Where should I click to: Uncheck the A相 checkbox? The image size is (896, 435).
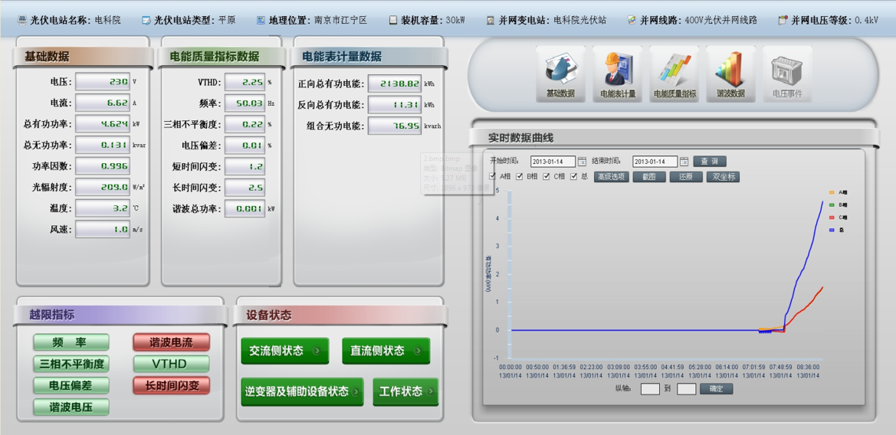[492, 177]
